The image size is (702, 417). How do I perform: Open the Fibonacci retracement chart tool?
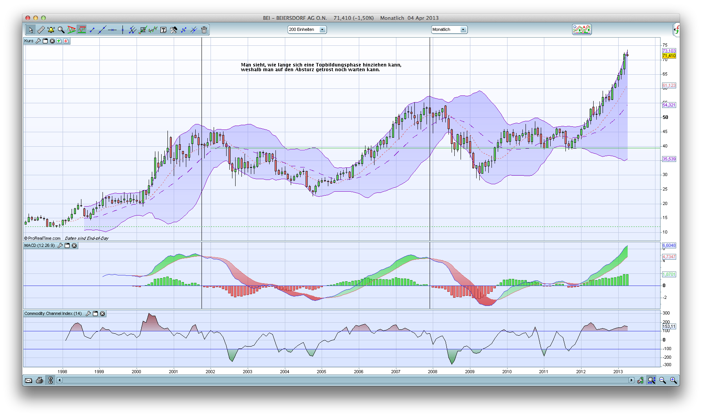tap(143, 30)
